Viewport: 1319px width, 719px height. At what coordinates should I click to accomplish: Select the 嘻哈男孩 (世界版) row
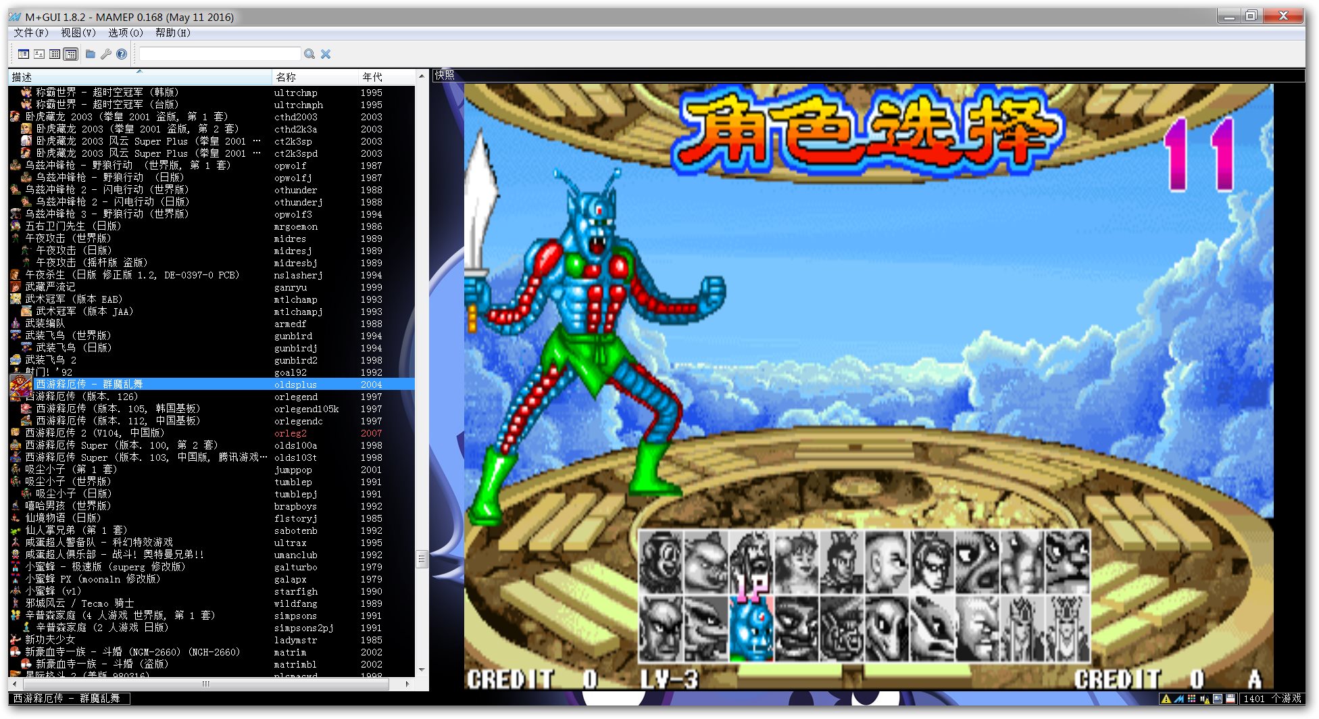click(211, 506)
